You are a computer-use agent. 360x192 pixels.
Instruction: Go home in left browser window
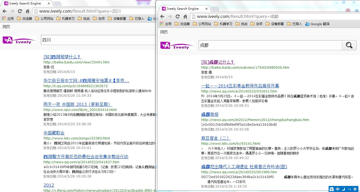(27, 11)
